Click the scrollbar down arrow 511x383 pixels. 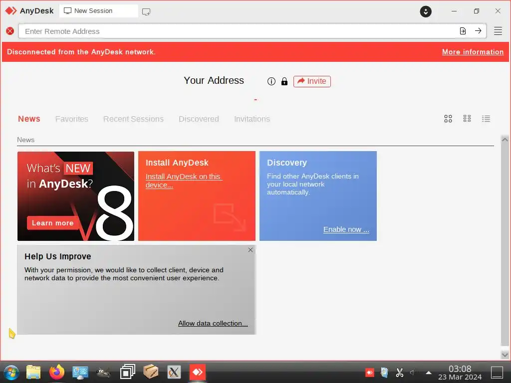coord(505,355)
